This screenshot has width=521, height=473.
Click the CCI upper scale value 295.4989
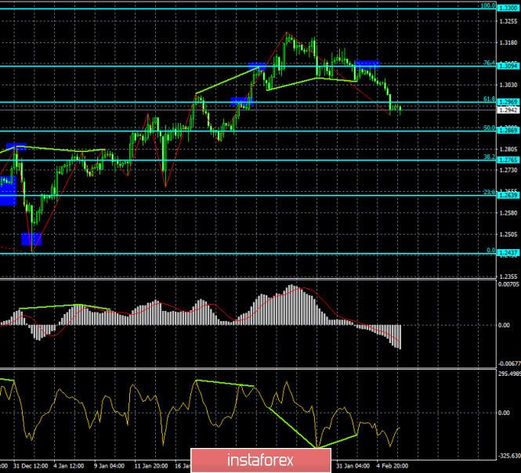(509, 374)
